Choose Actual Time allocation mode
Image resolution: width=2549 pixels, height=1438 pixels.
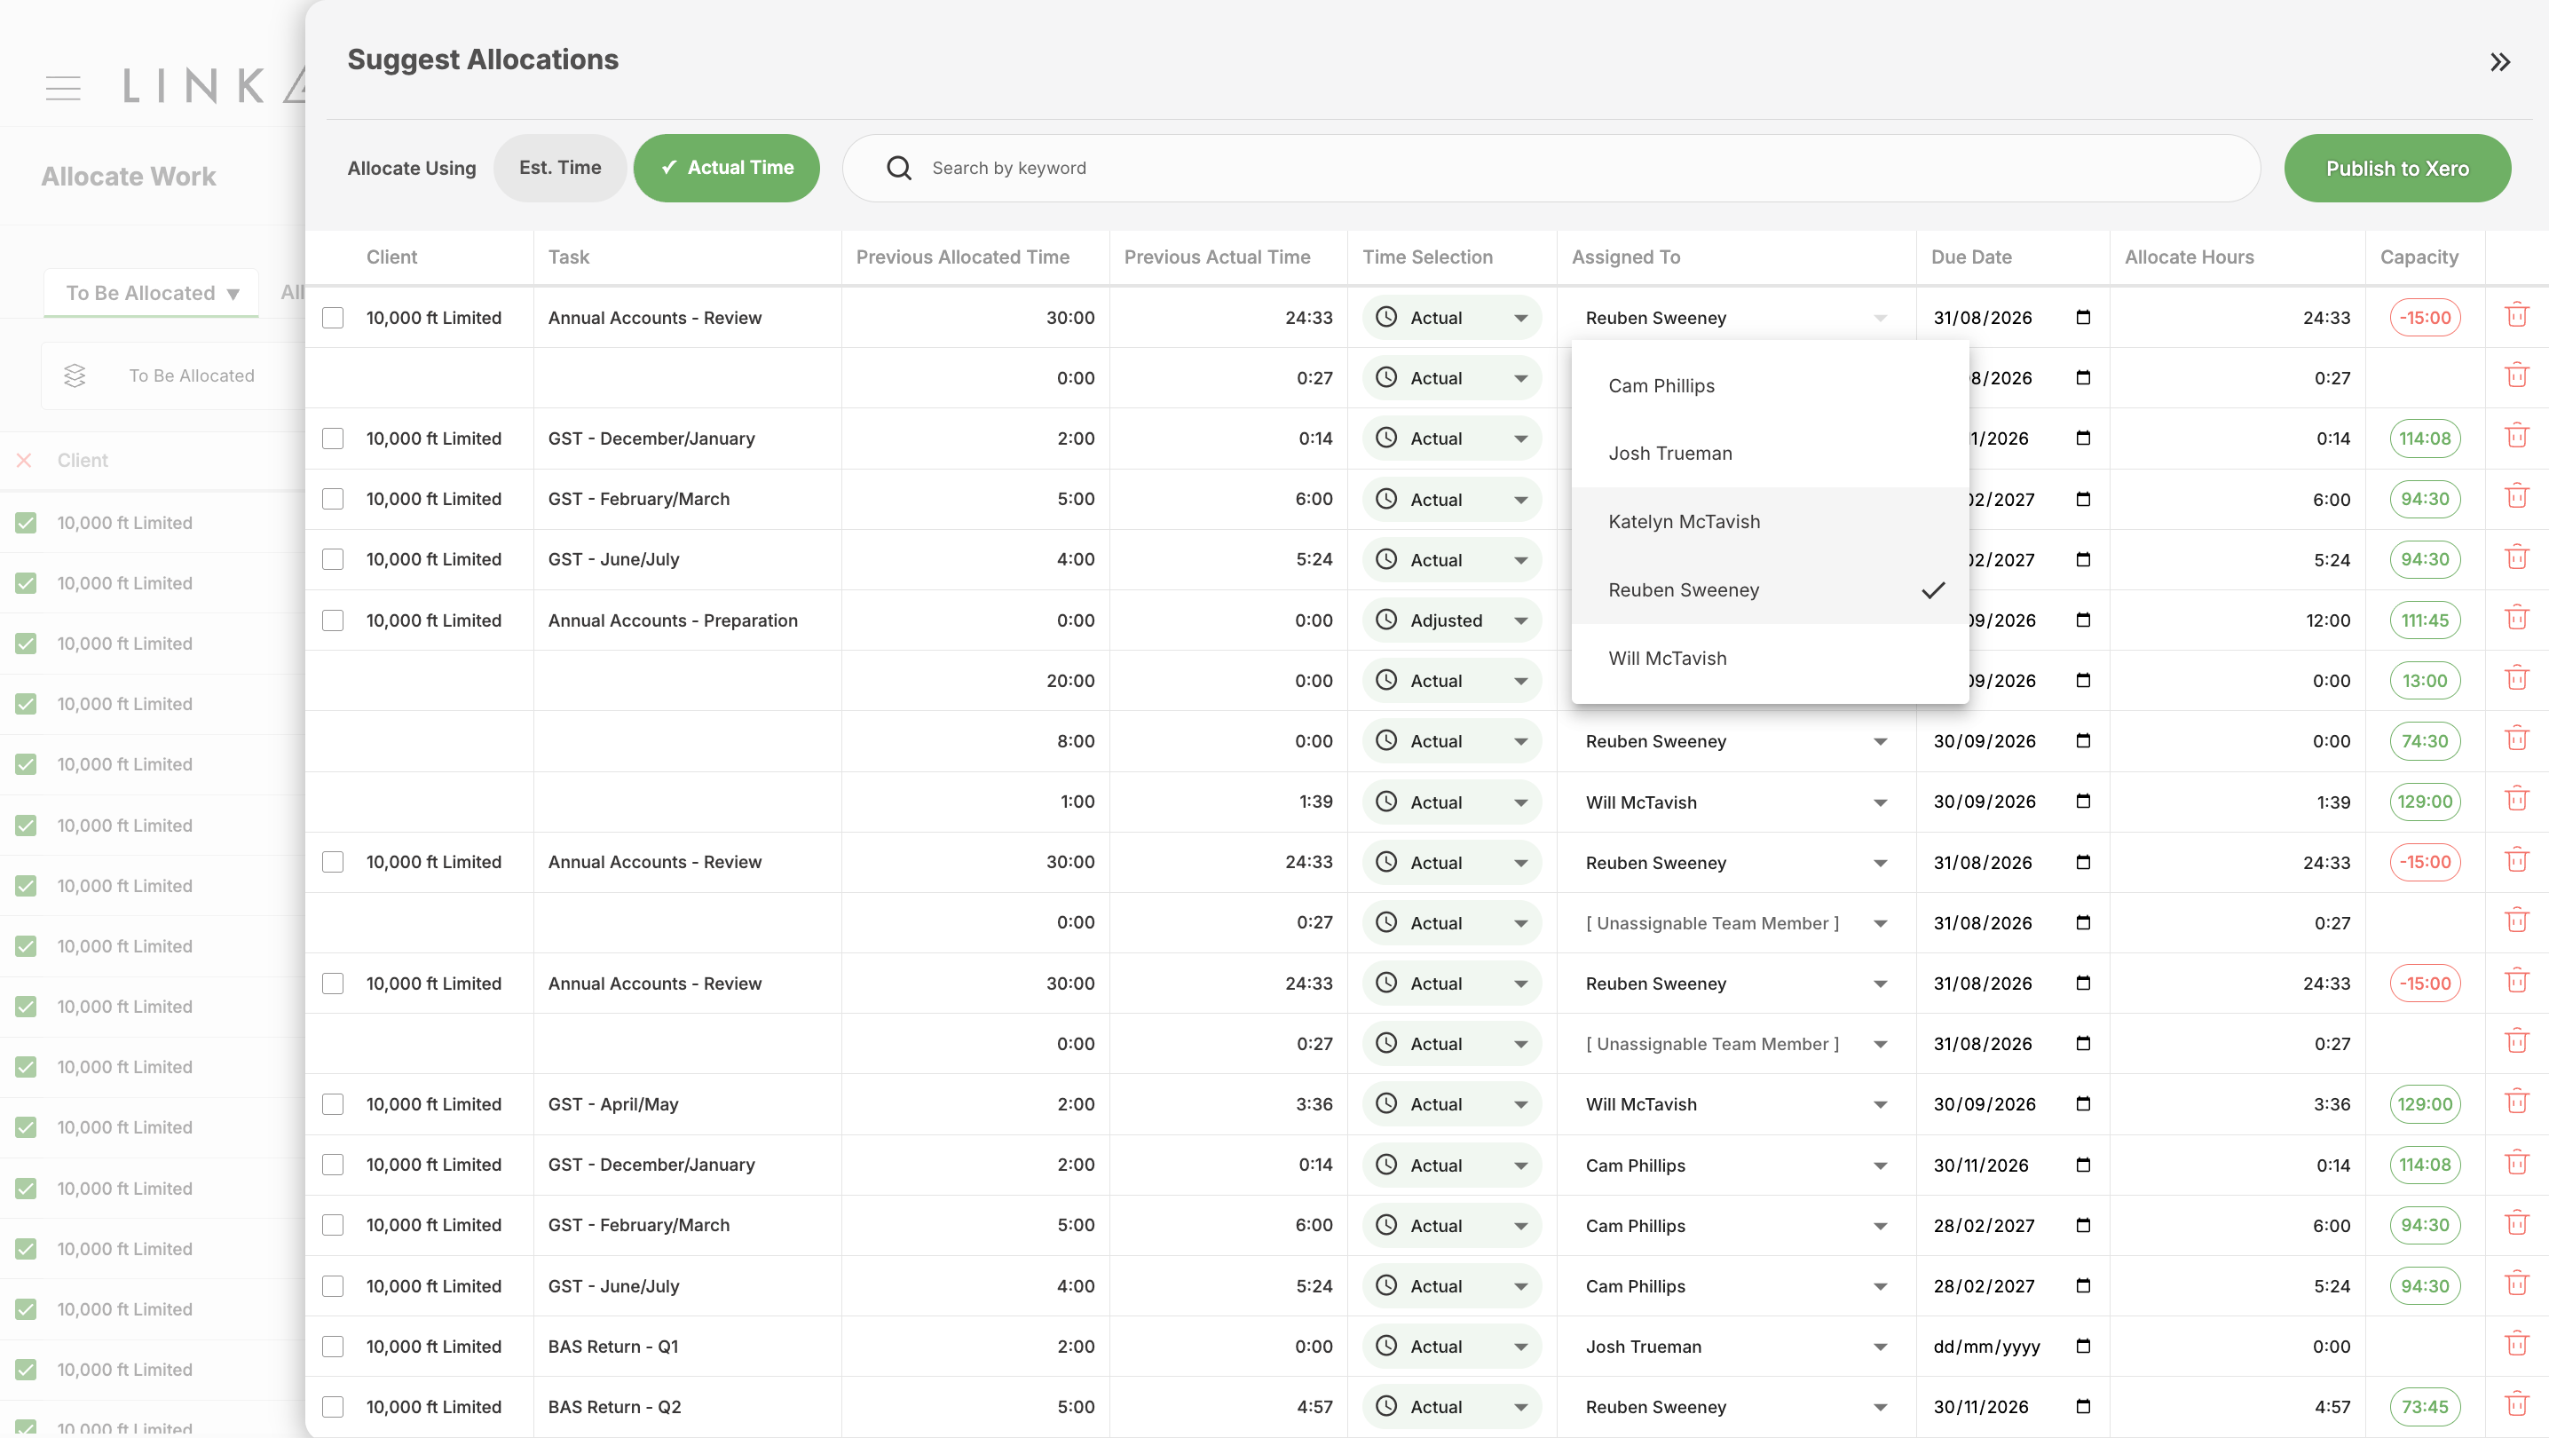click(x=726, y=169)
